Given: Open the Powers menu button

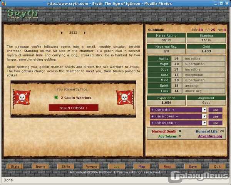Looking at the screenshot, I should tap(91, 167).
